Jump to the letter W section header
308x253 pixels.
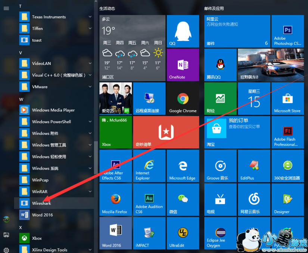point(21,99)
